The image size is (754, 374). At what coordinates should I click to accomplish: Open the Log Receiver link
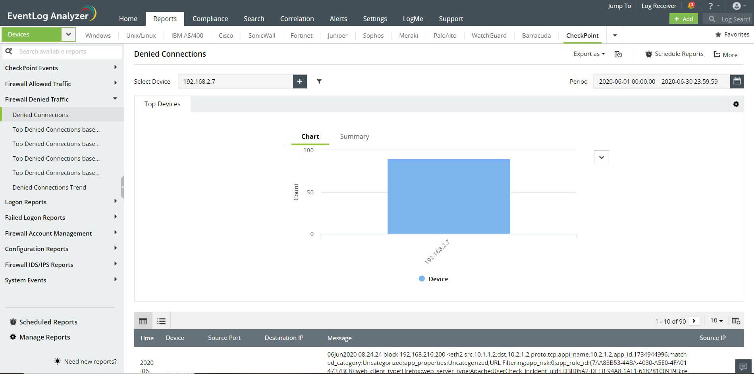pos(659,6)
